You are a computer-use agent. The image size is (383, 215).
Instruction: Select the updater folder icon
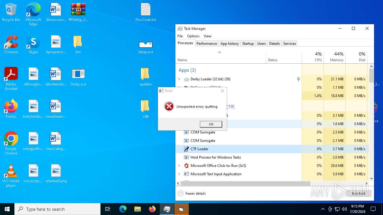coord(146,77)
